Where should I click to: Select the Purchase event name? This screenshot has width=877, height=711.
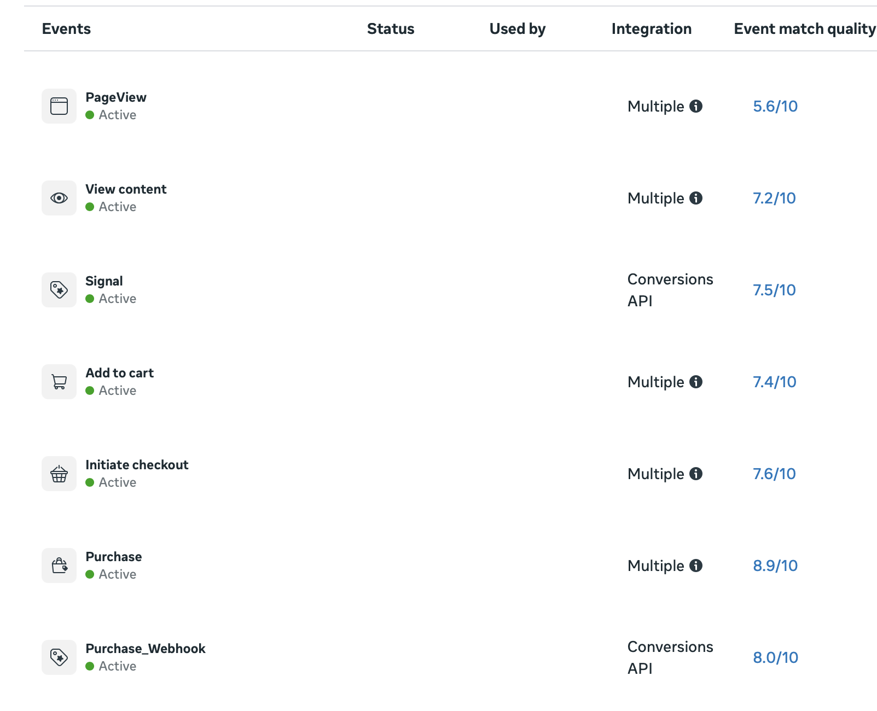click(114, 557)
